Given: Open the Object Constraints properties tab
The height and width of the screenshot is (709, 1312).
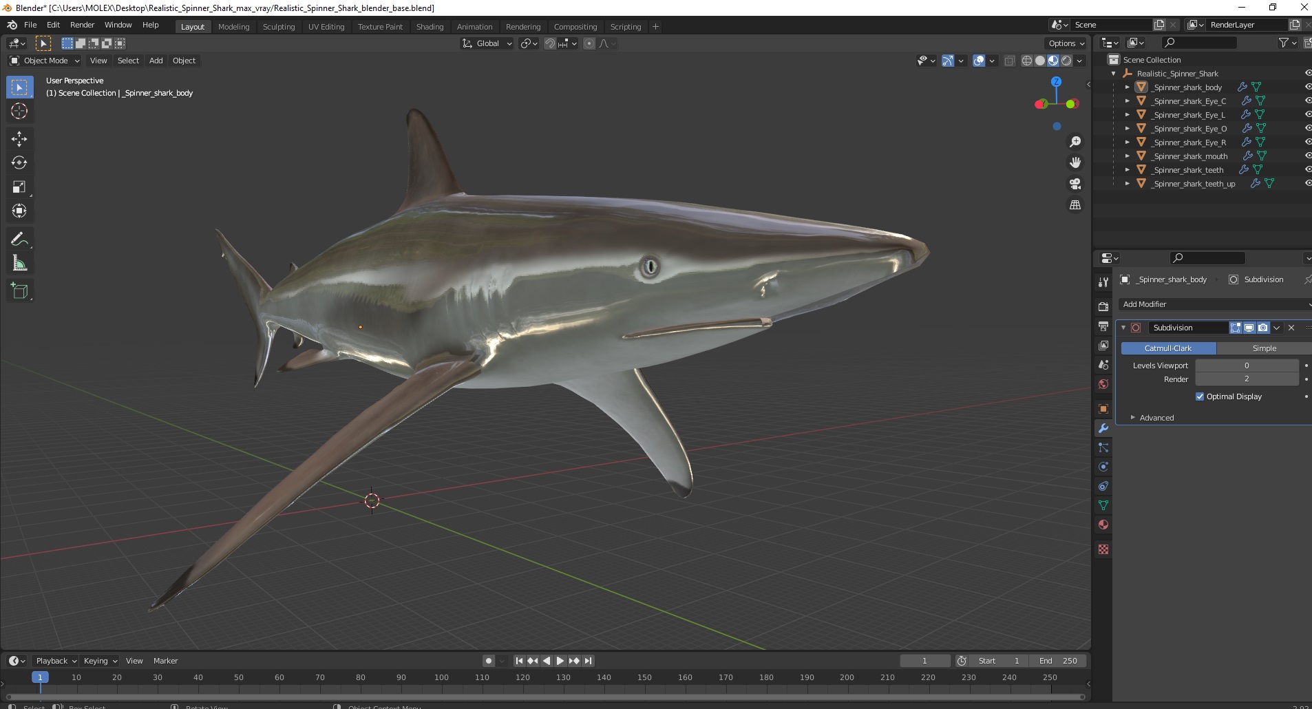Looking at the screenshot, I should [x=1103, y=486].
